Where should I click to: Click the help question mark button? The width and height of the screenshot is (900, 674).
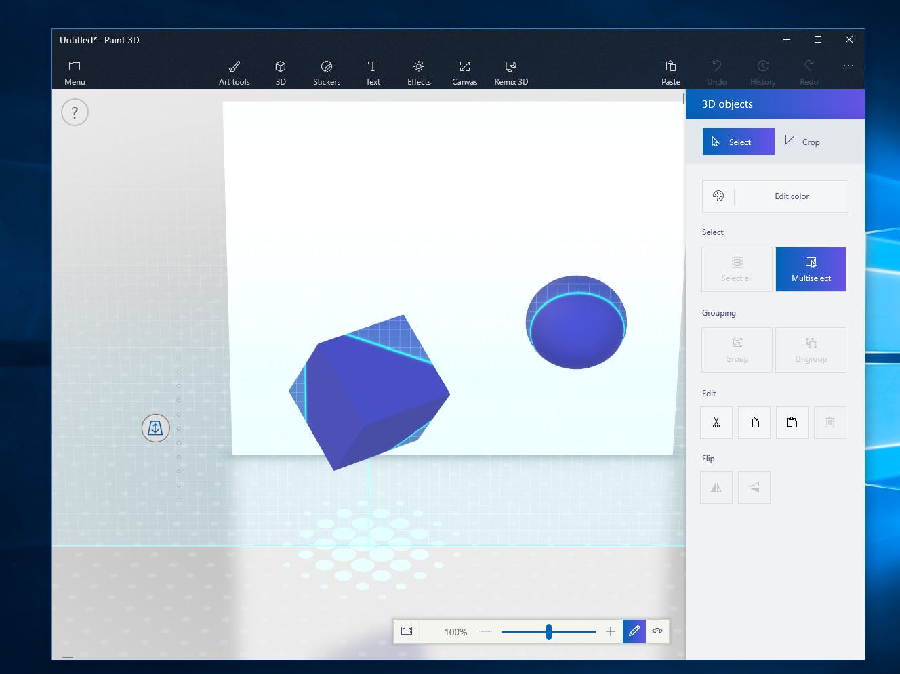[75, 112]
